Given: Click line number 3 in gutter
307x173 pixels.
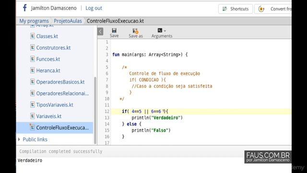Looking at the screenshot, I should tap(107, 54).
